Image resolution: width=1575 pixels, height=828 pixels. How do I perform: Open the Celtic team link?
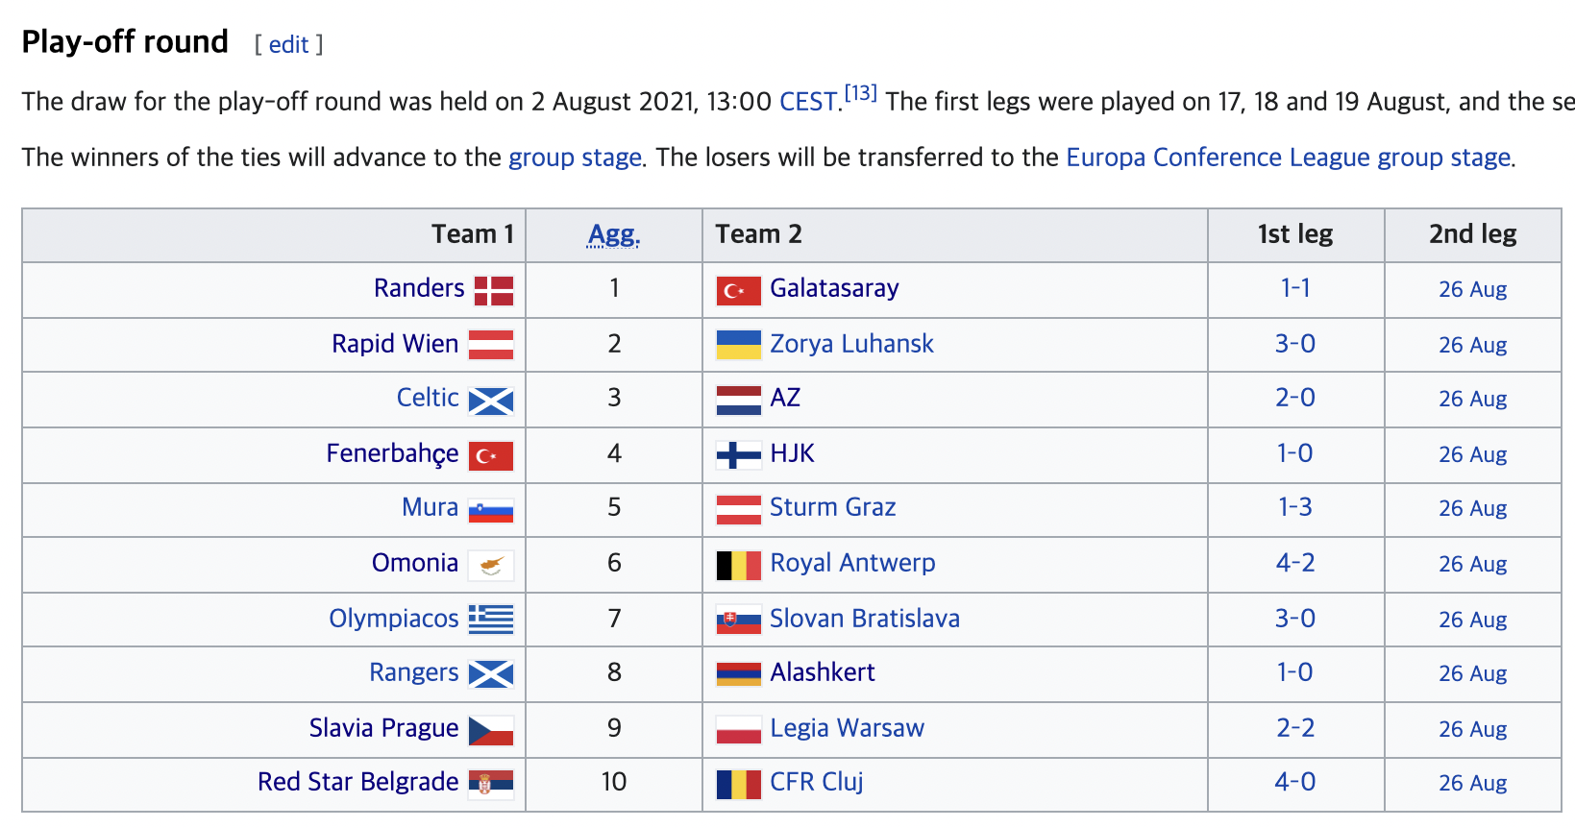click(x=428, y=398)
